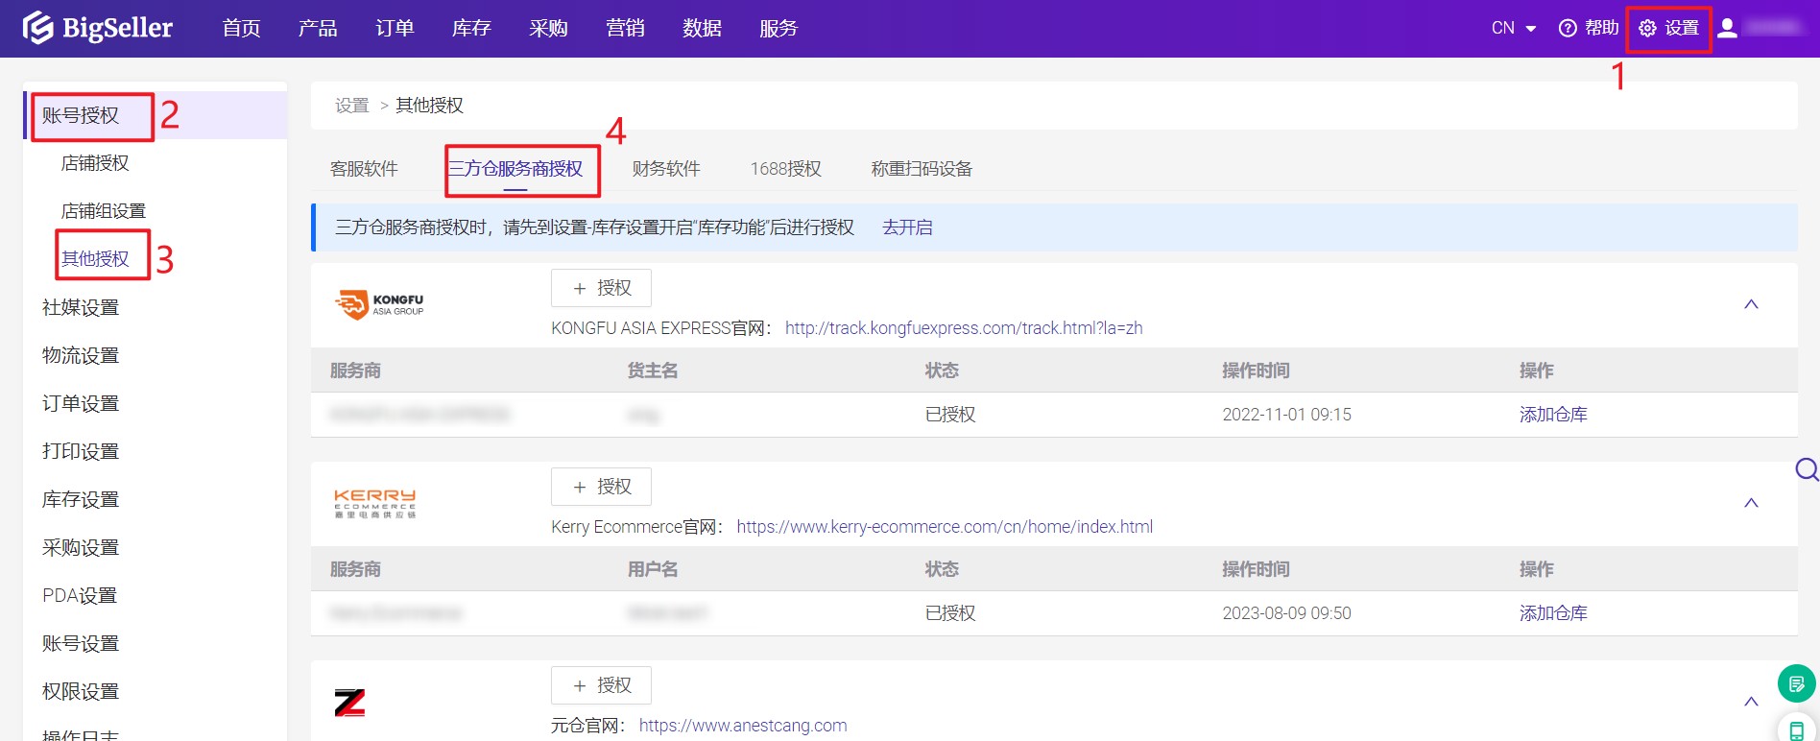Click the + 授权 button for 元仓
This screenshot has height=741, width=1820.
pos(601,685)
